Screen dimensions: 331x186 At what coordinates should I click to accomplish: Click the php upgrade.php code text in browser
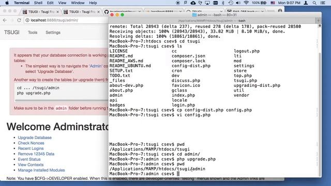tap(34, 93)
